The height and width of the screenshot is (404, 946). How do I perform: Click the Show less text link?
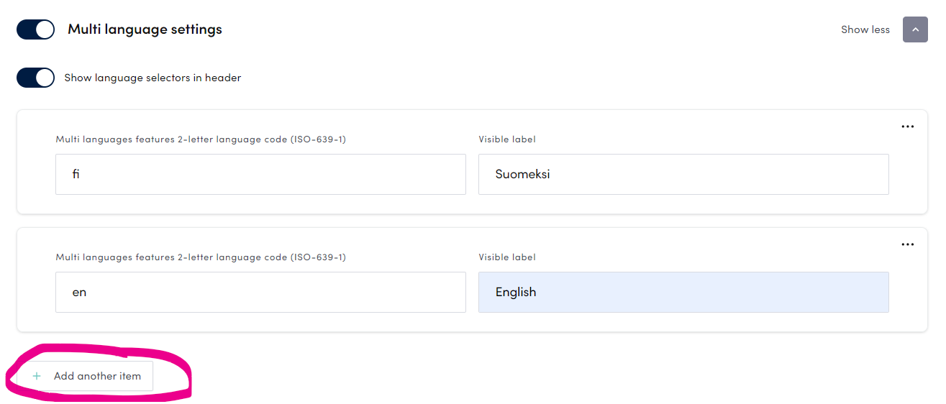[865, 29]
